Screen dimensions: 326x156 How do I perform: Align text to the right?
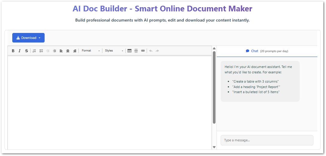pyautogui.click(x=75, y=51)
